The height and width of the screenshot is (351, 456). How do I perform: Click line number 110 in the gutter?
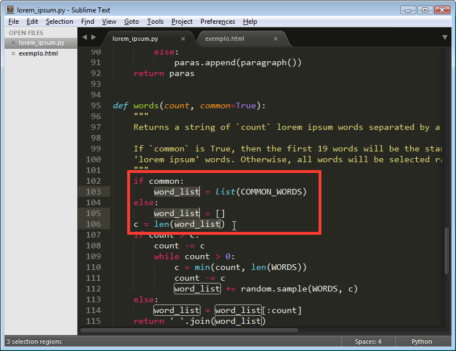coord(93,267)
